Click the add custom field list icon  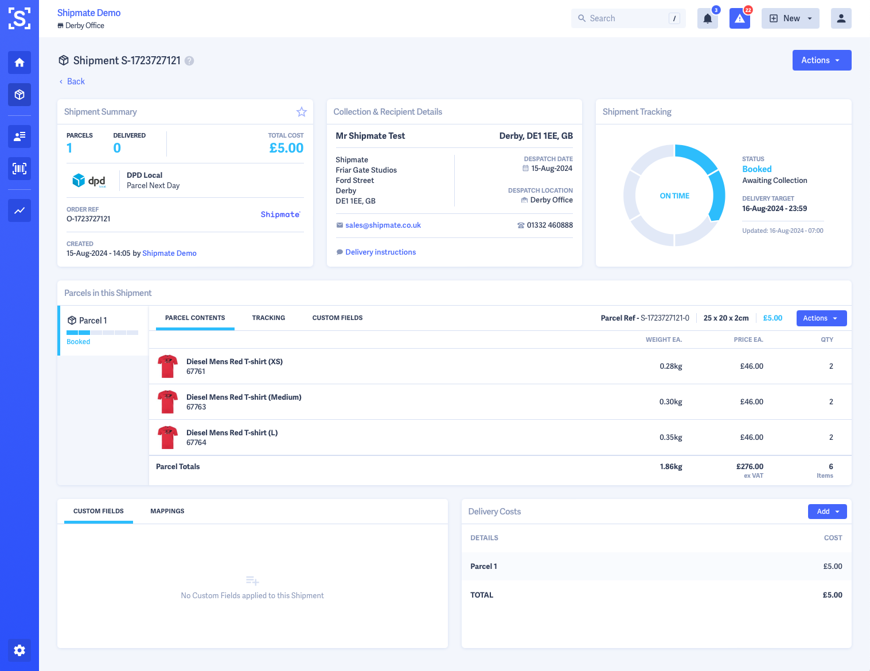point(252,581)
